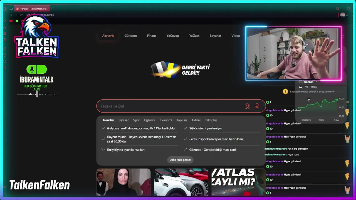This screenshot has width=356, height=200.
Task: Open the profile avatar in browser toolbar
Action: click(x=343, y=15)
